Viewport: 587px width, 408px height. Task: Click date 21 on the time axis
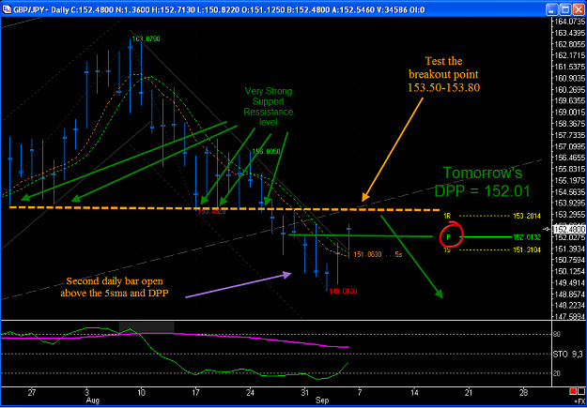coord(469,391)
